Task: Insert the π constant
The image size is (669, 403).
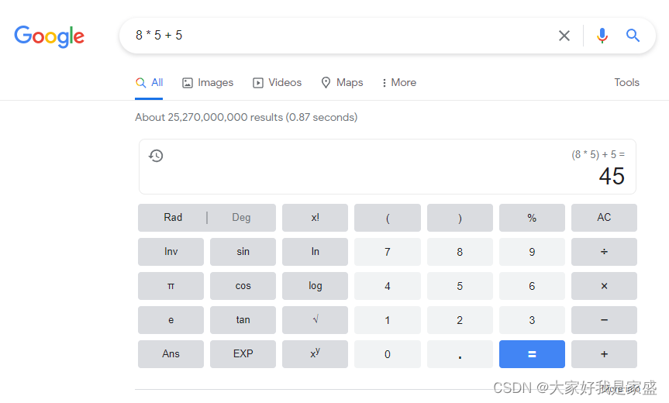Action: click(171, 286)
